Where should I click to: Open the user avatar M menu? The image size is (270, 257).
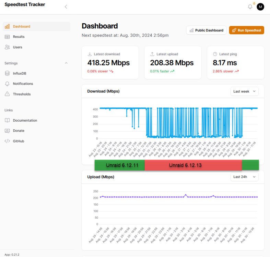pyautogui.click(x=260, y=7)
